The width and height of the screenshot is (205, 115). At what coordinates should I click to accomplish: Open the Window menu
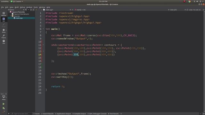(42, 7)
